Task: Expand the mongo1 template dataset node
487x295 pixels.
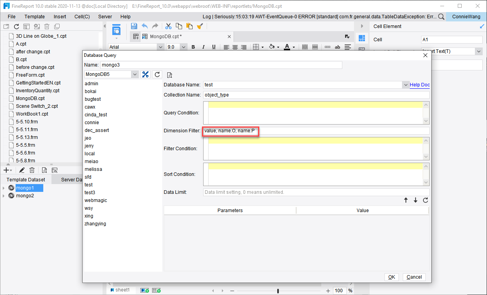Action: click(x=4, y=188)
